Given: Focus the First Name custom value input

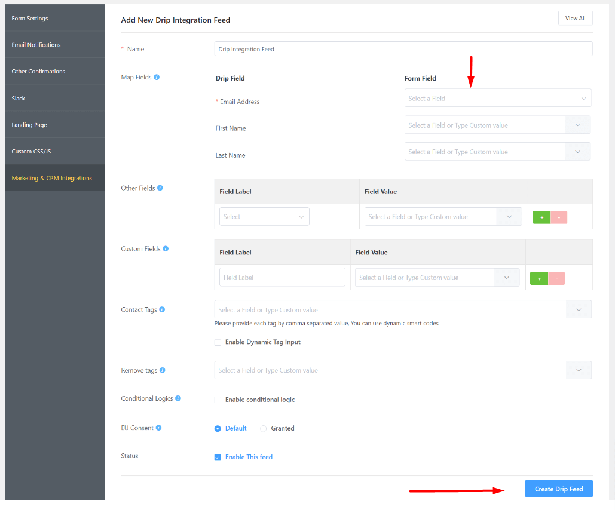Looking at the screenshot, I should [485, 125].
